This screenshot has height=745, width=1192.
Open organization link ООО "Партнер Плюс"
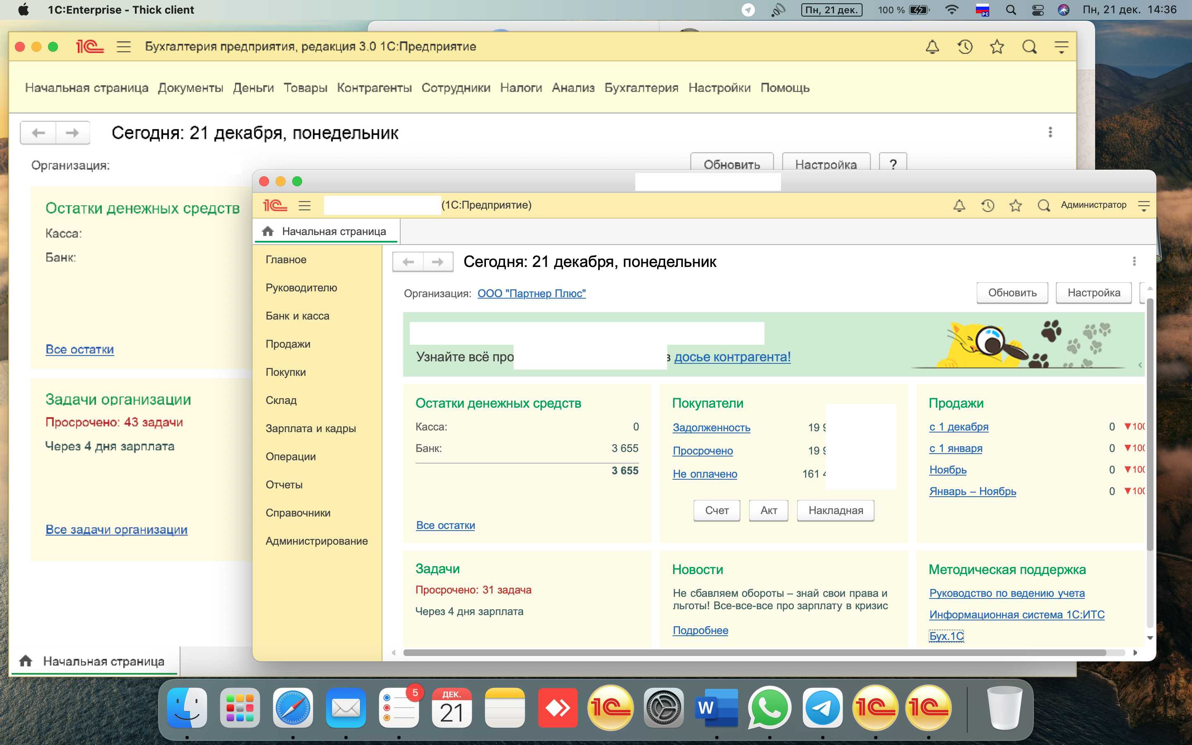(531, 294)
